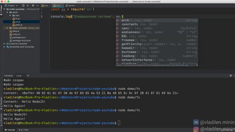Click the package.json file icon

click(11, 37)
